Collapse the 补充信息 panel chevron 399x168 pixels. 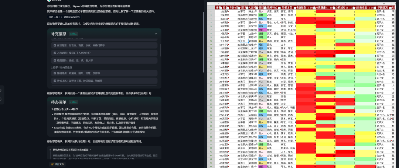156,34
